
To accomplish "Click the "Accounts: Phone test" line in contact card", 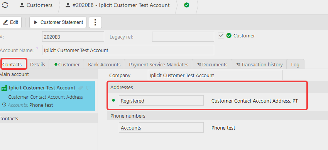I will click(30, 105).
